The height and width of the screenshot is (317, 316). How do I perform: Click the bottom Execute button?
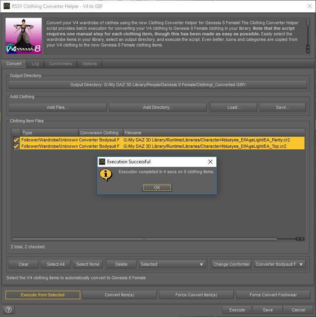pyautogui.click(x=237, y=310)
